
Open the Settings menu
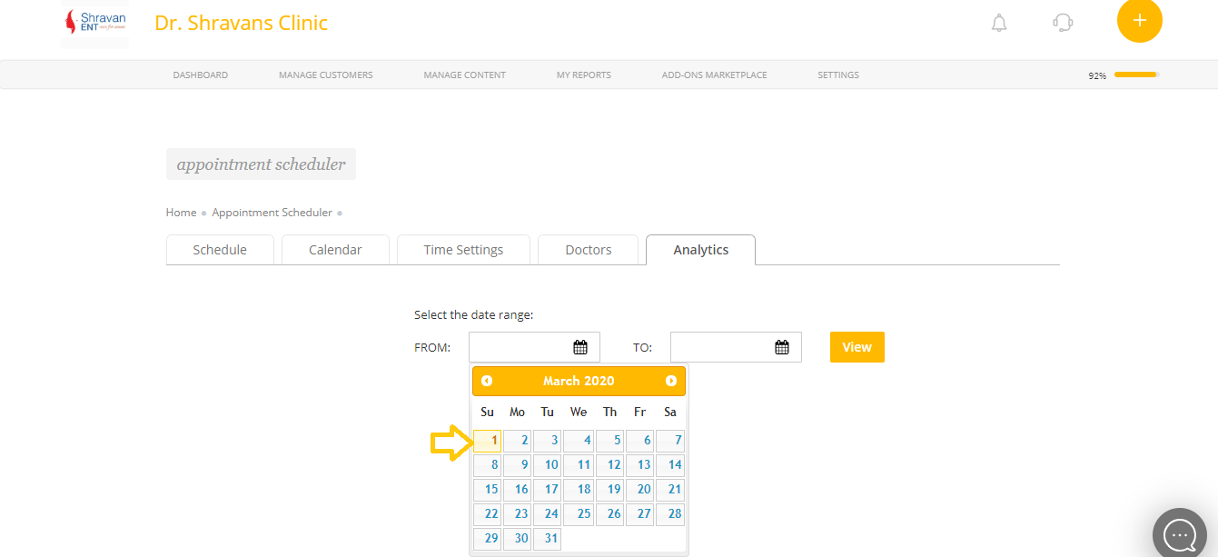pyautogui.click(x=838, y=75)
